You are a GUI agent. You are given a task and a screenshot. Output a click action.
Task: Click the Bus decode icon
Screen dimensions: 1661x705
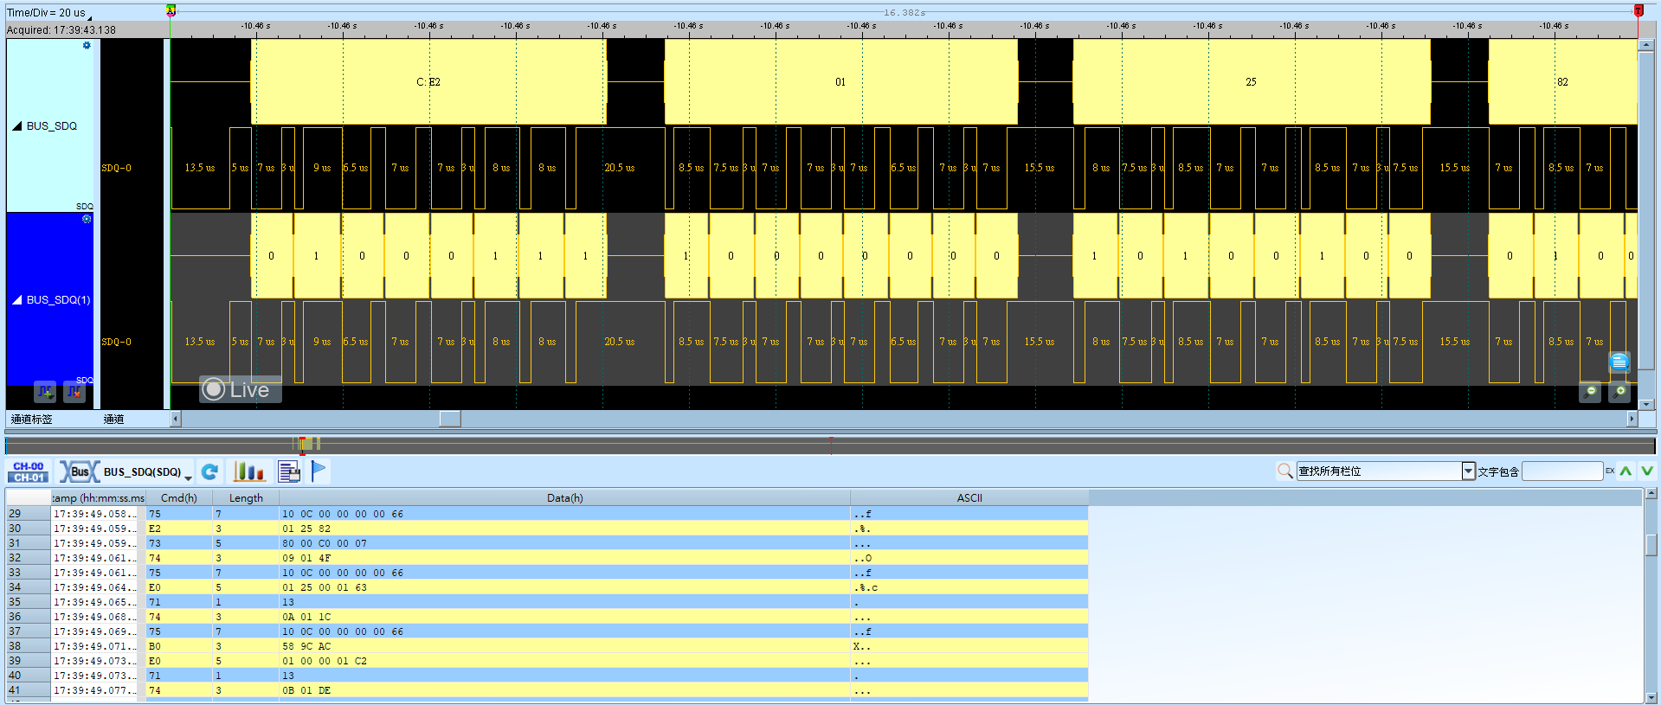[x=79, y=471]
